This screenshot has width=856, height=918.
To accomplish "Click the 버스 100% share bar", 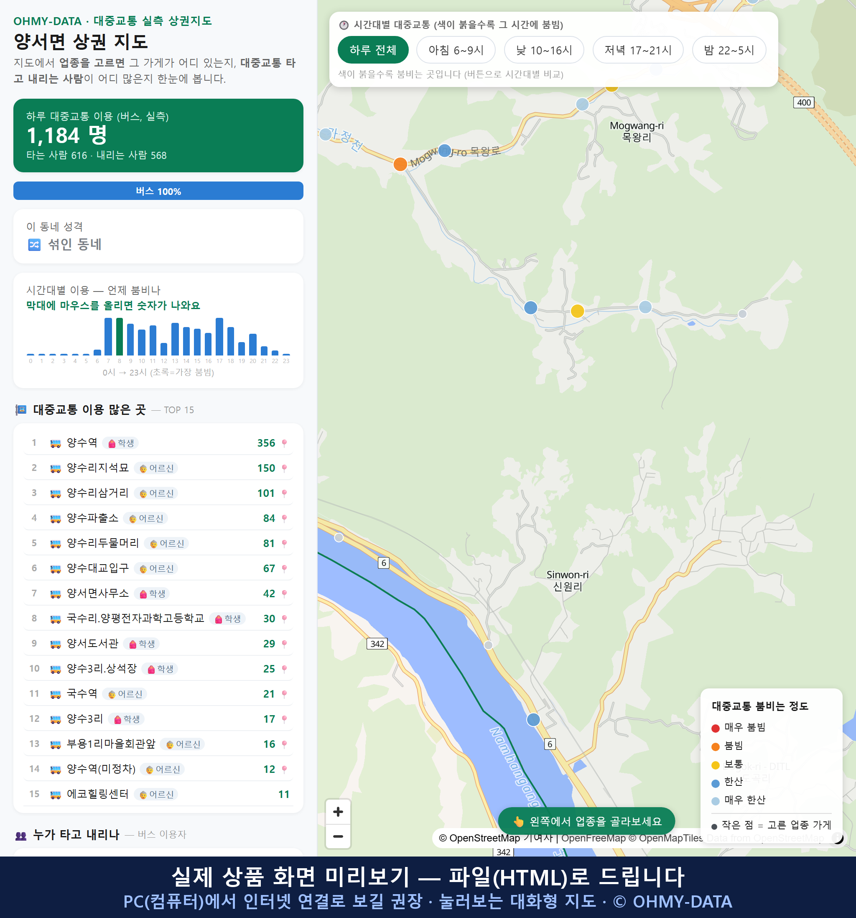I will 158,191.
